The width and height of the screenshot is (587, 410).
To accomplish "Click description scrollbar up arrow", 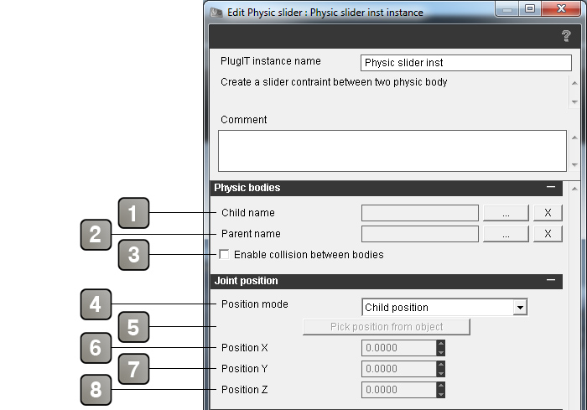I will tap(574, 83).
